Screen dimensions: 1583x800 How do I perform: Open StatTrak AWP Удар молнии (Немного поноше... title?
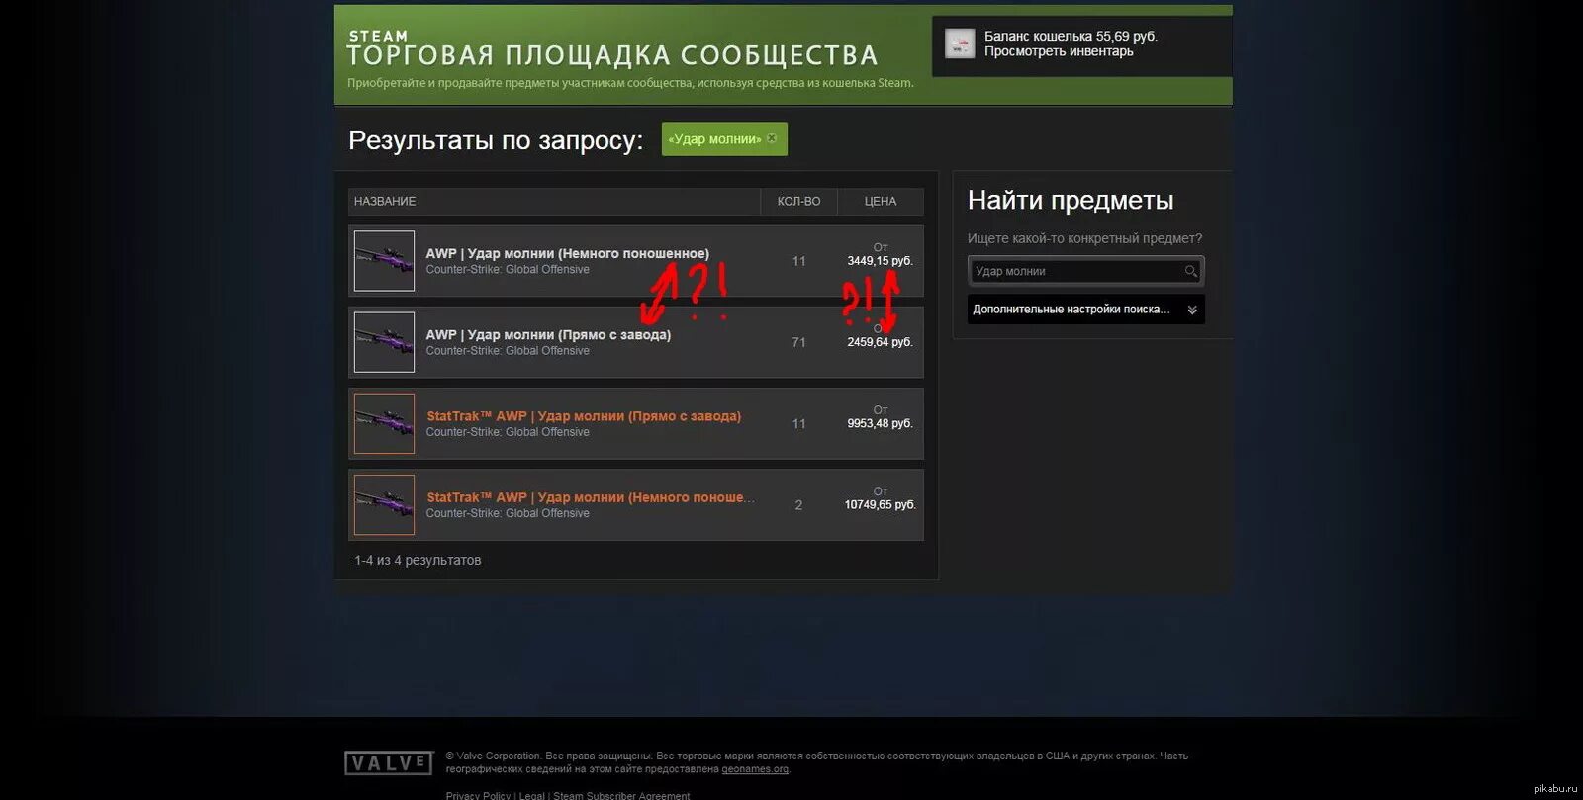[591, 497]
